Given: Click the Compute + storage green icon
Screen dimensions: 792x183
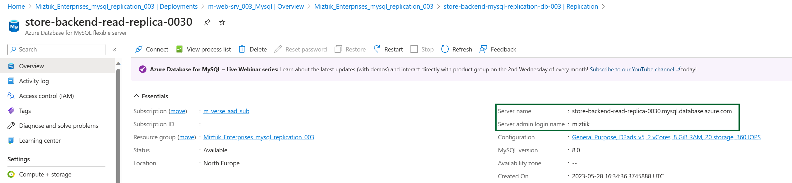Looking at the screenshot, I should pos(11,174).
